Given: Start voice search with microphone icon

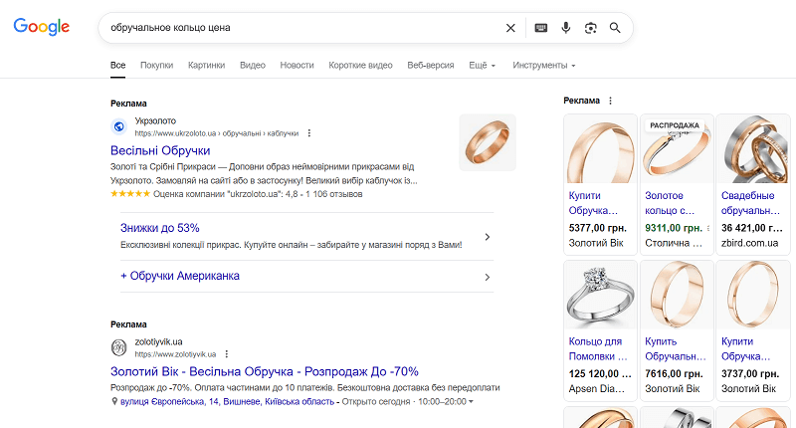Looking at the screenshot, I should pos(565,28).
